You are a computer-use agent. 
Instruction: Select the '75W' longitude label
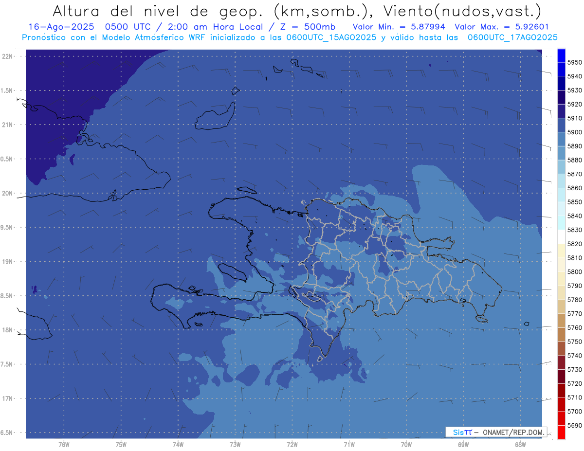(121, 444)
